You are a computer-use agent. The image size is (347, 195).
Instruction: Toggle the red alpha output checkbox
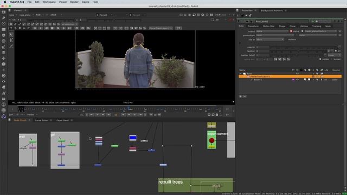291,31
